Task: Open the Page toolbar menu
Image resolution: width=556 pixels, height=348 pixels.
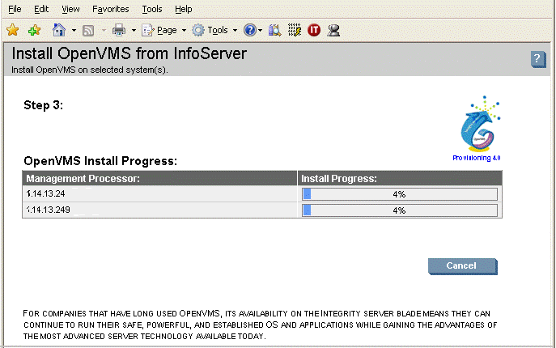Action: (159, 31)
